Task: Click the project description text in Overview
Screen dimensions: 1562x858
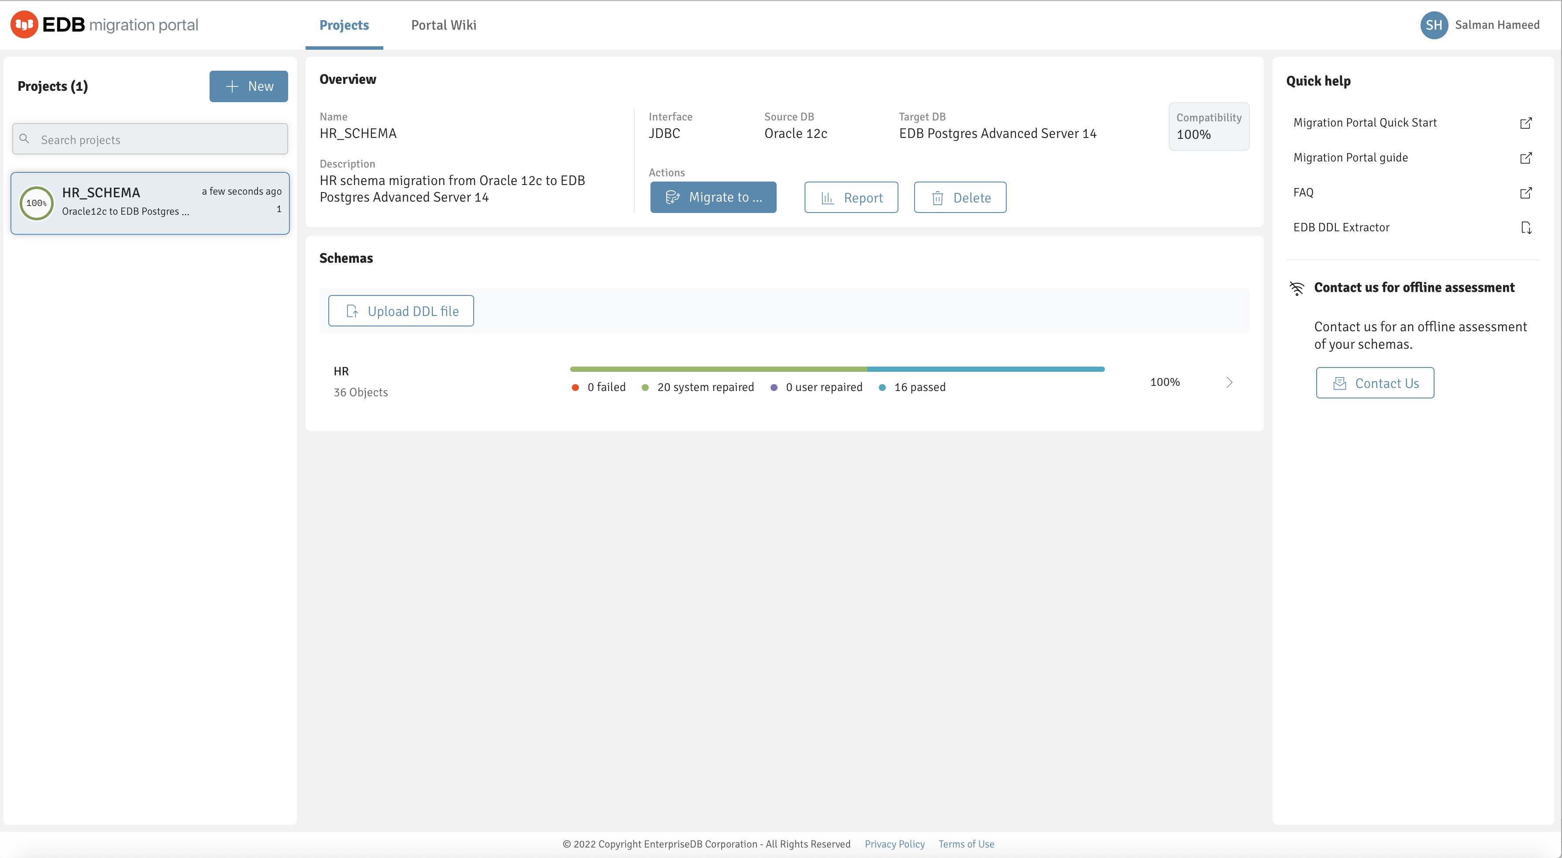Action: (452, 189)
